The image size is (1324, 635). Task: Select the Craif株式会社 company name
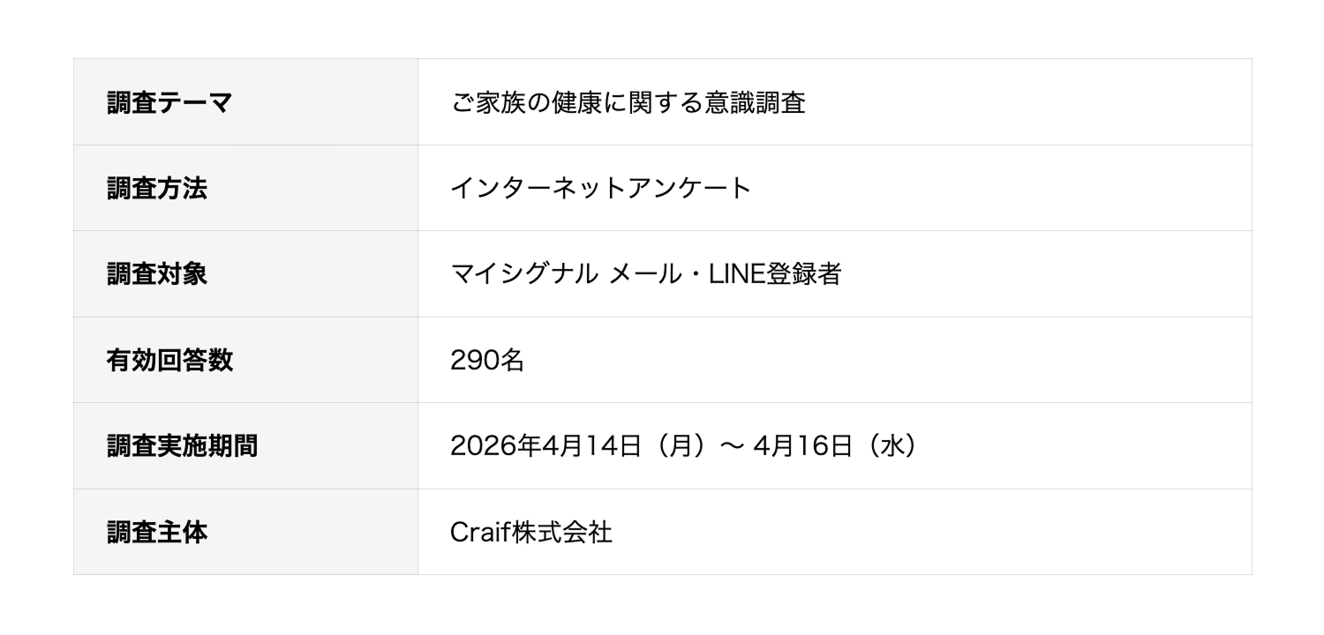[x=530, y=532]
